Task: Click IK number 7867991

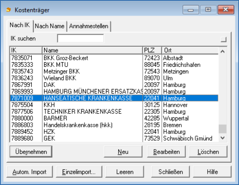Action: point(22,85)
